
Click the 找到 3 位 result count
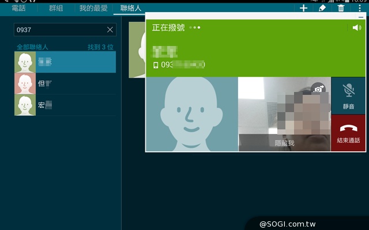(101, 47)
